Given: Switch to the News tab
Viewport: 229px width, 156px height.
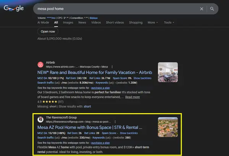Looking at the screenshot, I should [x=82, y=23].
